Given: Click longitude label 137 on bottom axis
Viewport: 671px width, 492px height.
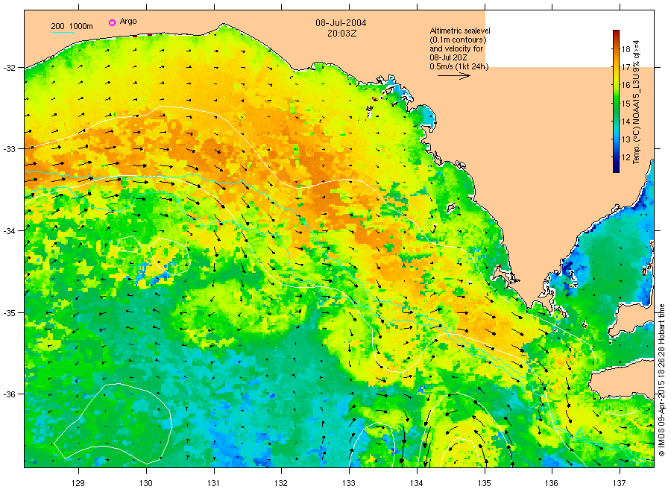Looking at the screenshot, I should click(x=620, y=483).
